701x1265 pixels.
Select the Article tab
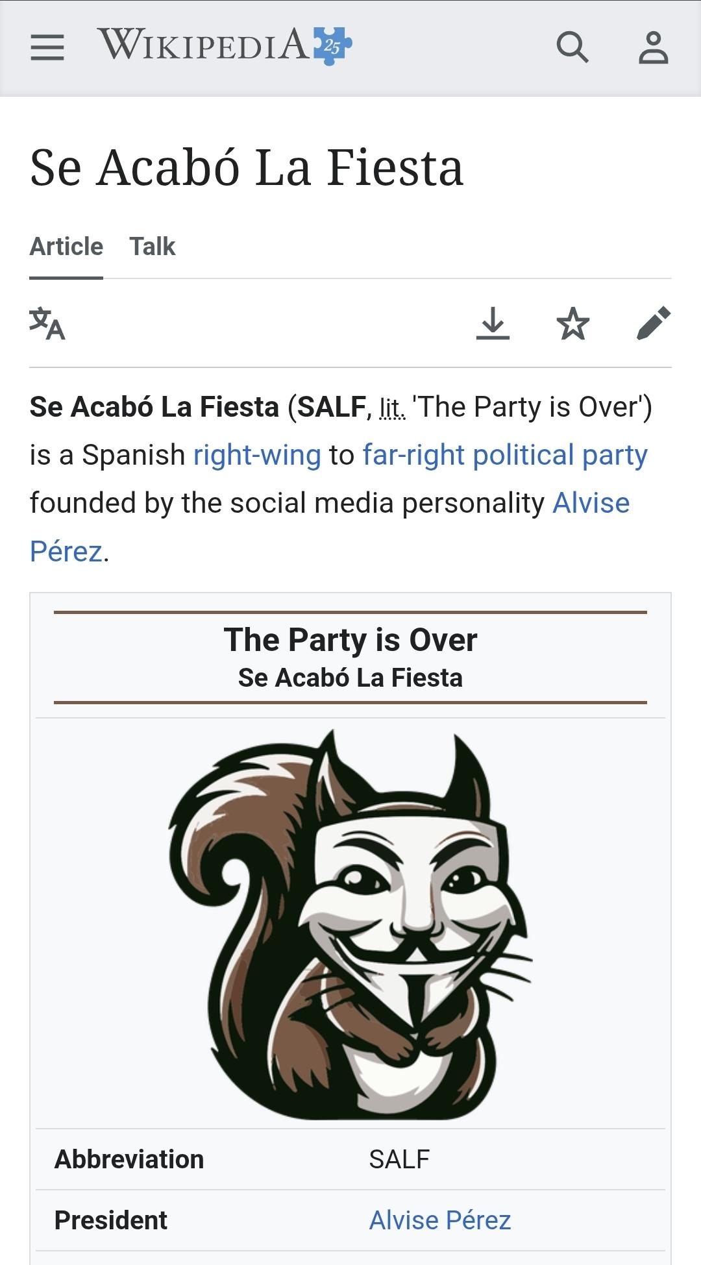tap(66, 247)
